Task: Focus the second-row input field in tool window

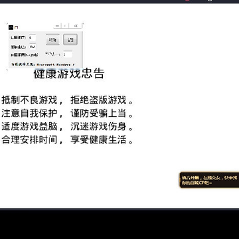Action: 33,46
